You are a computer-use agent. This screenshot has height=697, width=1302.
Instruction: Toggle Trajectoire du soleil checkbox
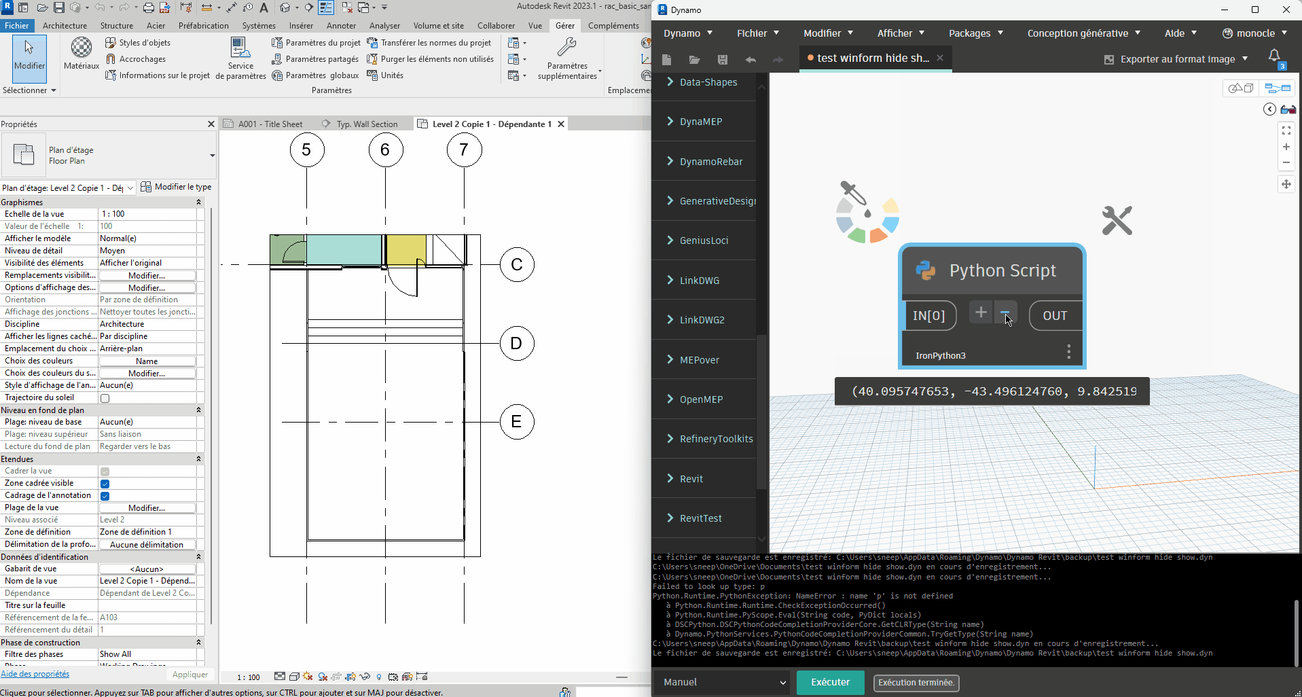tap(105, 398)
